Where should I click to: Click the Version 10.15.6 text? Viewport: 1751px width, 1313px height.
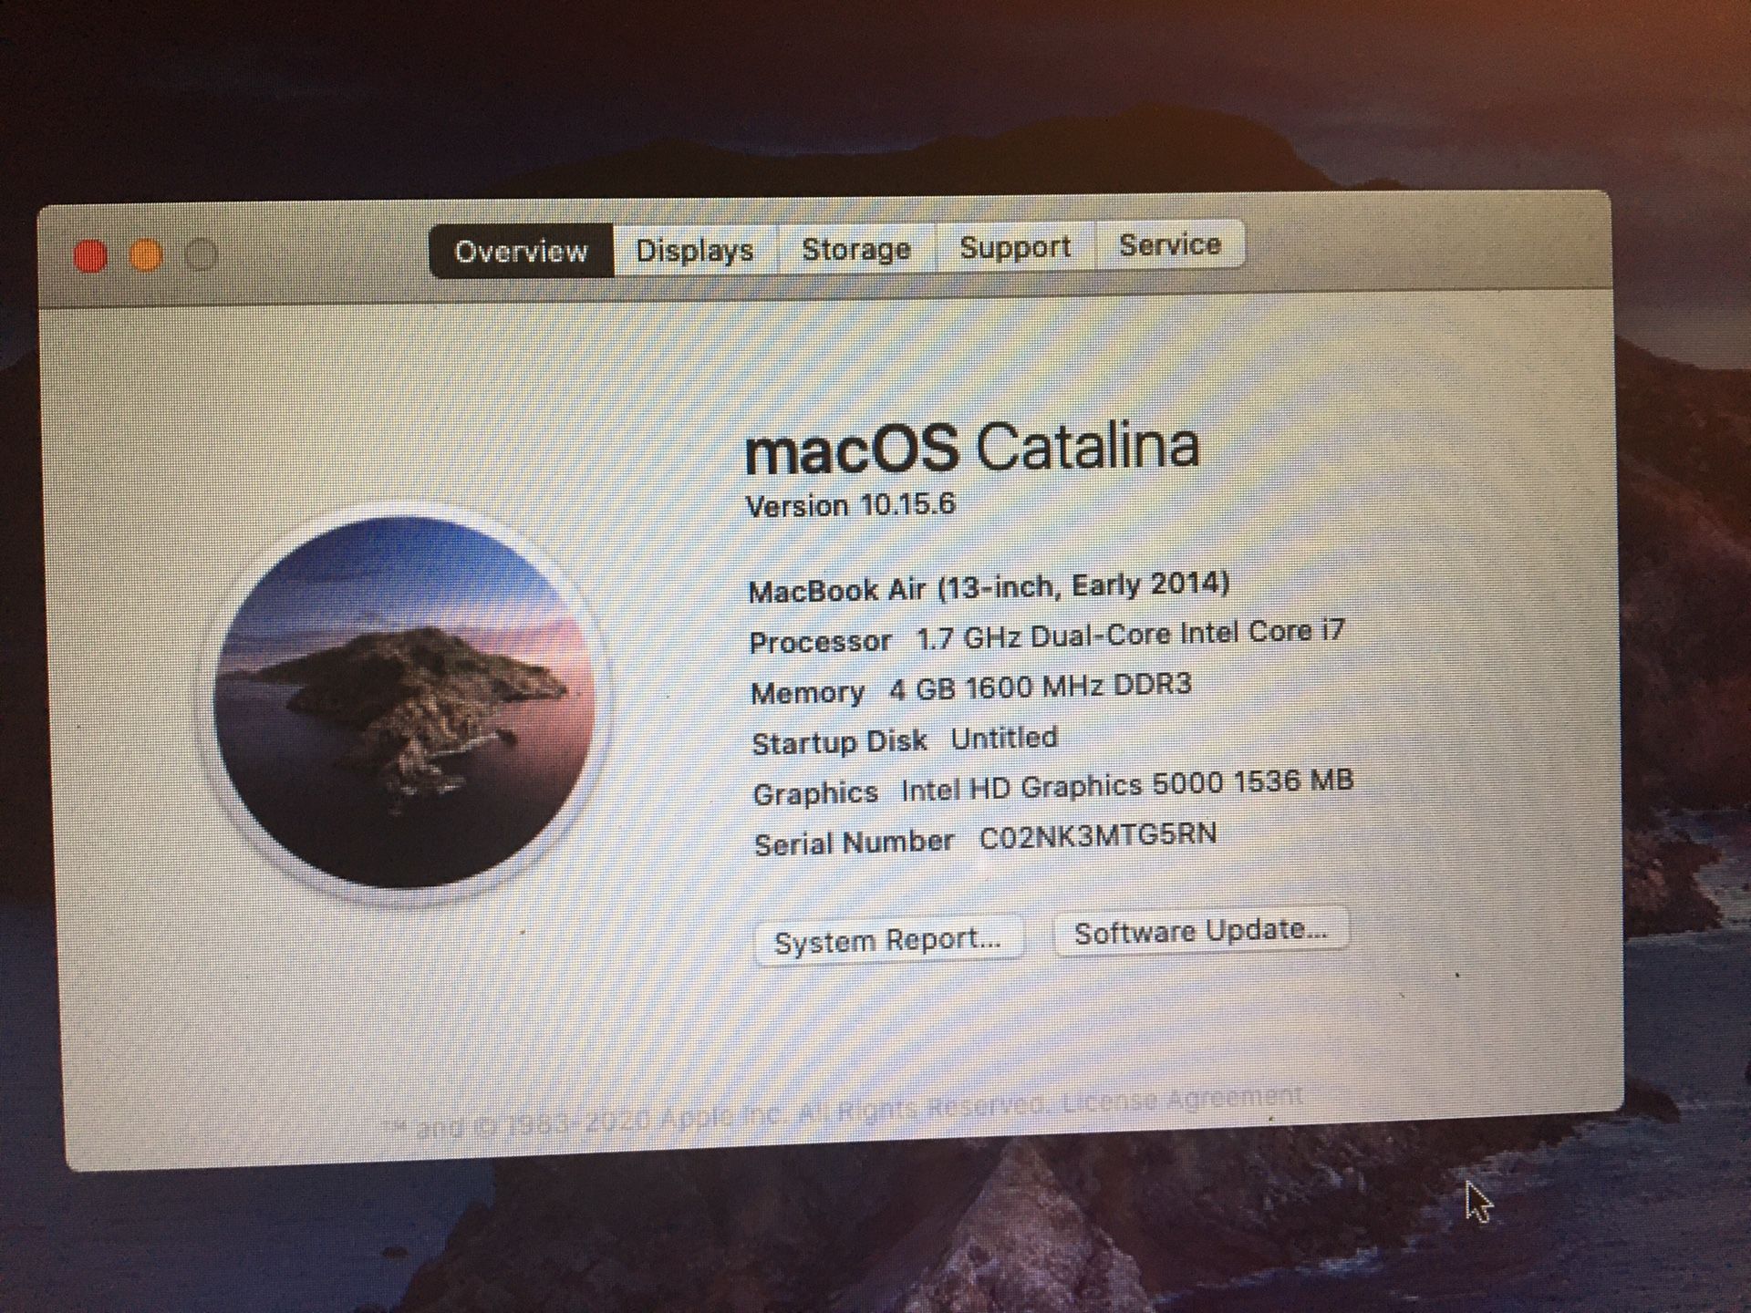(851, 505)
